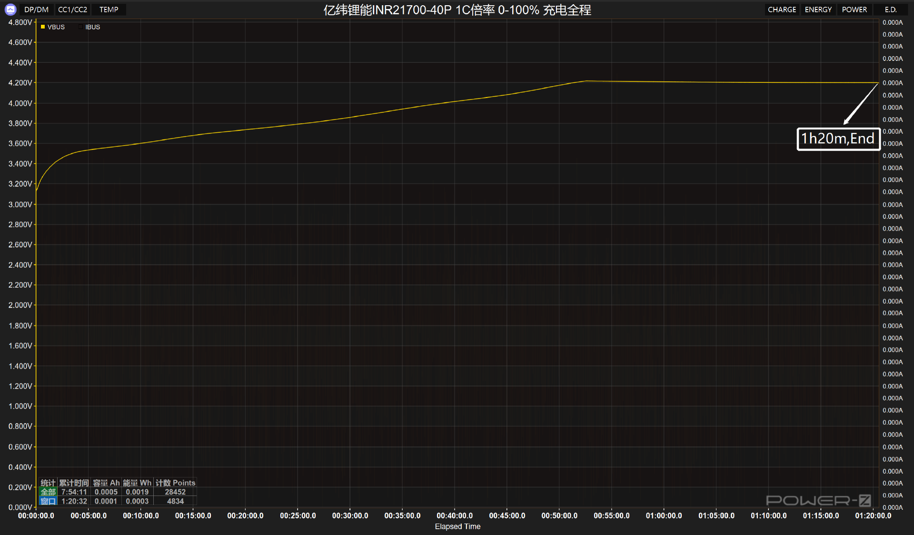
Task: Click window time value 1:20:32
Action: click(74, 501)
